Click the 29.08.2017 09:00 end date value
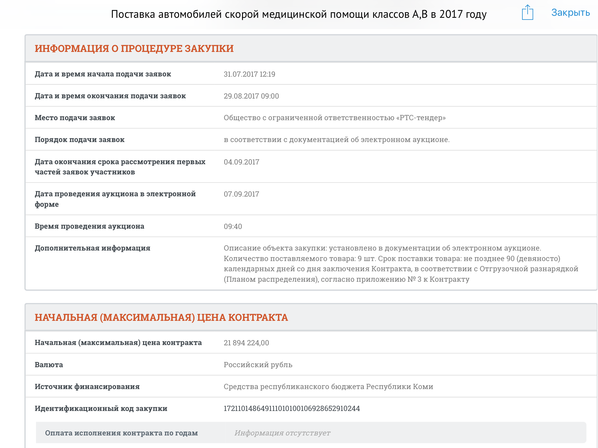 click(251, 96)
